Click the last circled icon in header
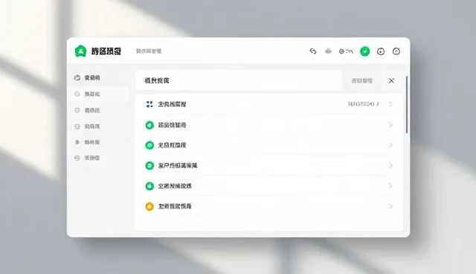The image size is (476, 274). point(396,51)
